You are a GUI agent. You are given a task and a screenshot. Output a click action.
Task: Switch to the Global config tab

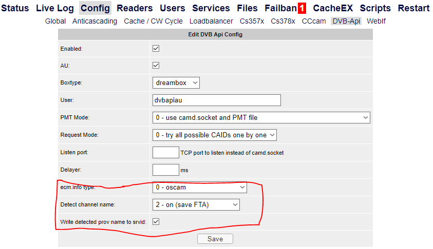[x=55, y=21]
